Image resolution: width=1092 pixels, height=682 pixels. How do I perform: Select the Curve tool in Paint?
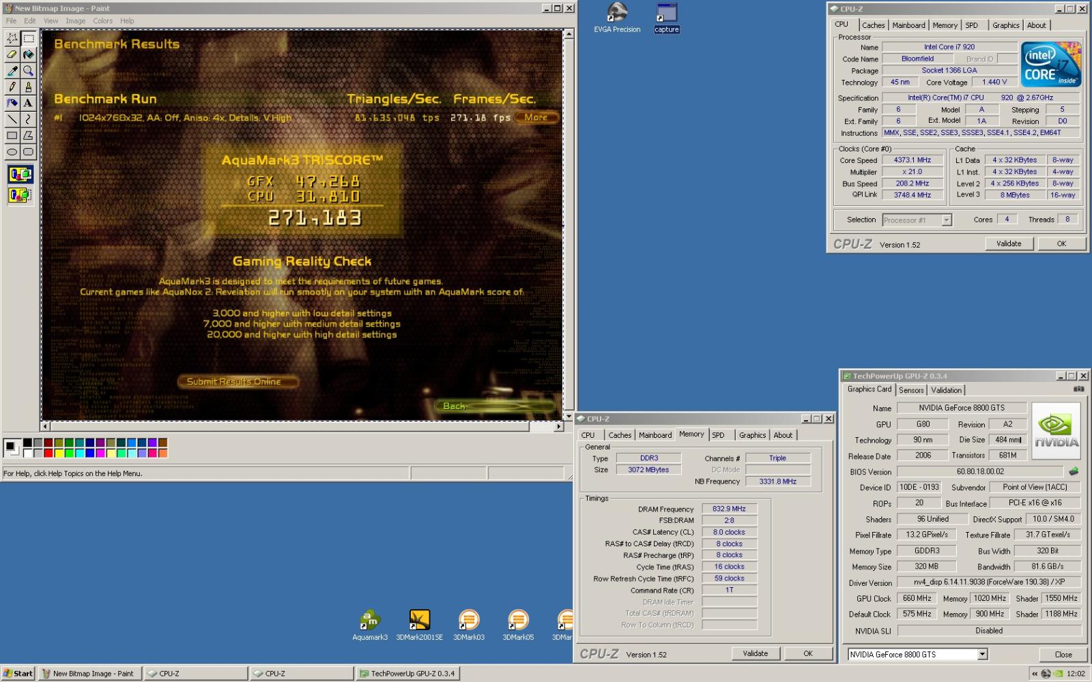28,119
